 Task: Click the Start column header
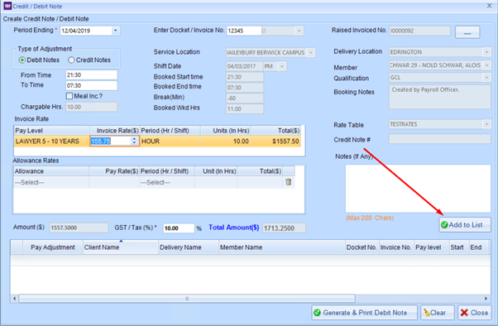point(459,247)
